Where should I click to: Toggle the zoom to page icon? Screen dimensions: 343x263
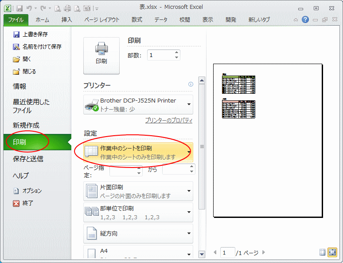332,252
